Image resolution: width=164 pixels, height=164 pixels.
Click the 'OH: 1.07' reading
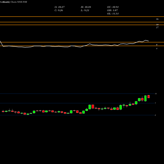click(x=113, y=10)
